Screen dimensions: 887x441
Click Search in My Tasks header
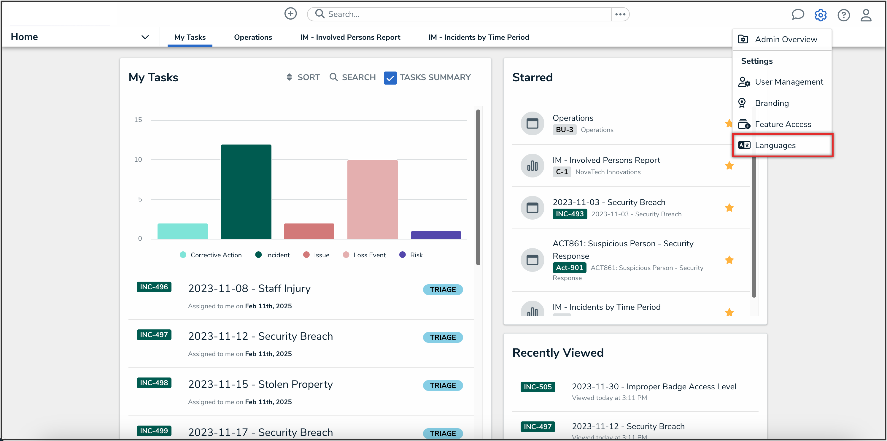pos(353,77)
